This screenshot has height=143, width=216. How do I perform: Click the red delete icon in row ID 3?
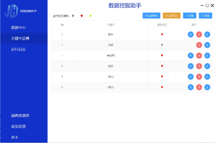pyautogui.click(x=199, y=45)
